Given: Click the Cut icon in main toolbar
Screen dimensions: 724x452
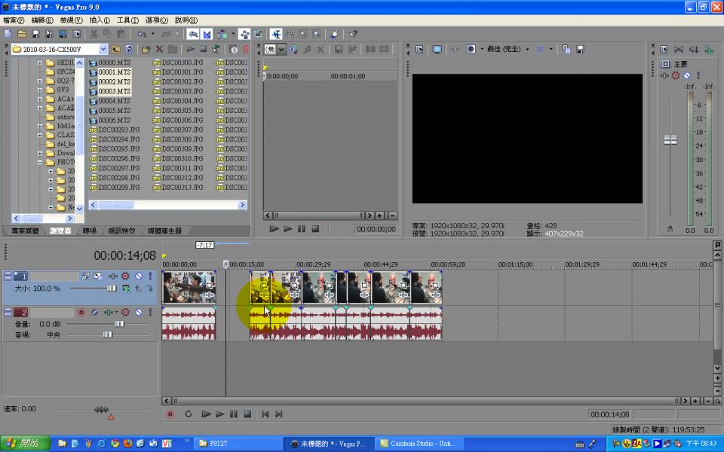Looking at the screenshot, I should tap(94, 34).
